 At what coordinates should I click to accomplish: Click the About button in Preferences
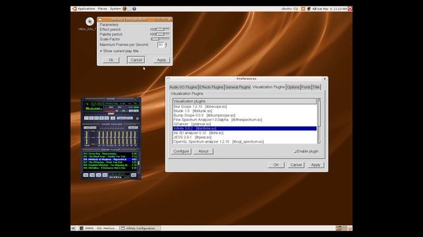(203, 151)
